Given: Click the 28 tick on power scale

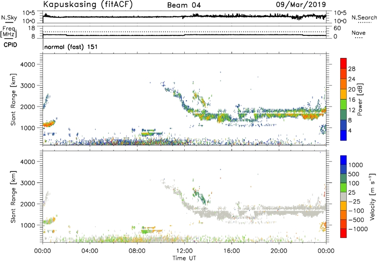Looking at the screenshot, I should click(352, 69).
